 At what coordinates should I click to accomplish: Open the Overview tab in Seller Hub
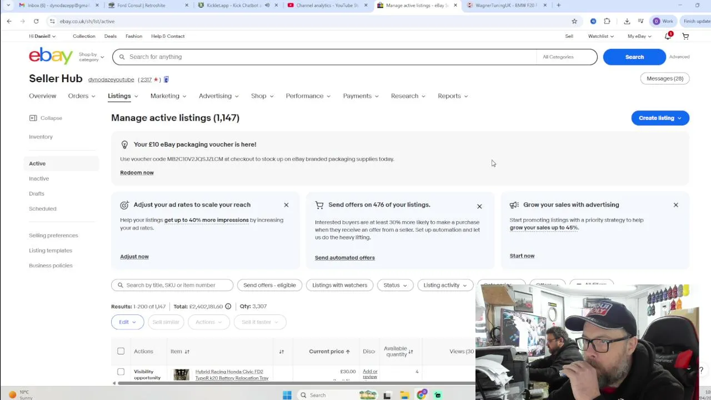(x=42, y=96)
